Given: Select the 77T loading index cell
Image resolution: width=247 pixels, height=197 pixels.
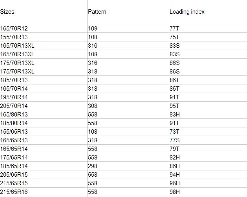Looking at the screenshot, I should (x=174, y=29).
